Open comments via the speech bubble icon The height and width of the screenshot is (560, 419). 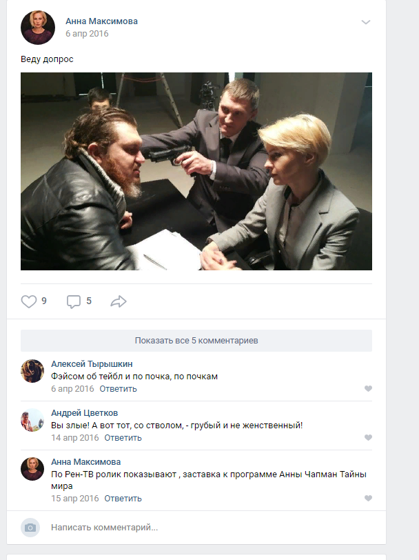(74, 302)
